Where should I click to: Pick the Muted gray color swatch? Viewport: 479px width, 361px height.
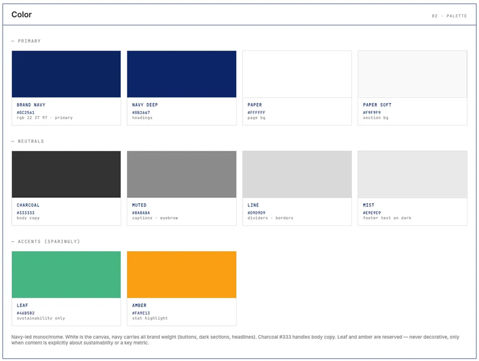(182, 174)
